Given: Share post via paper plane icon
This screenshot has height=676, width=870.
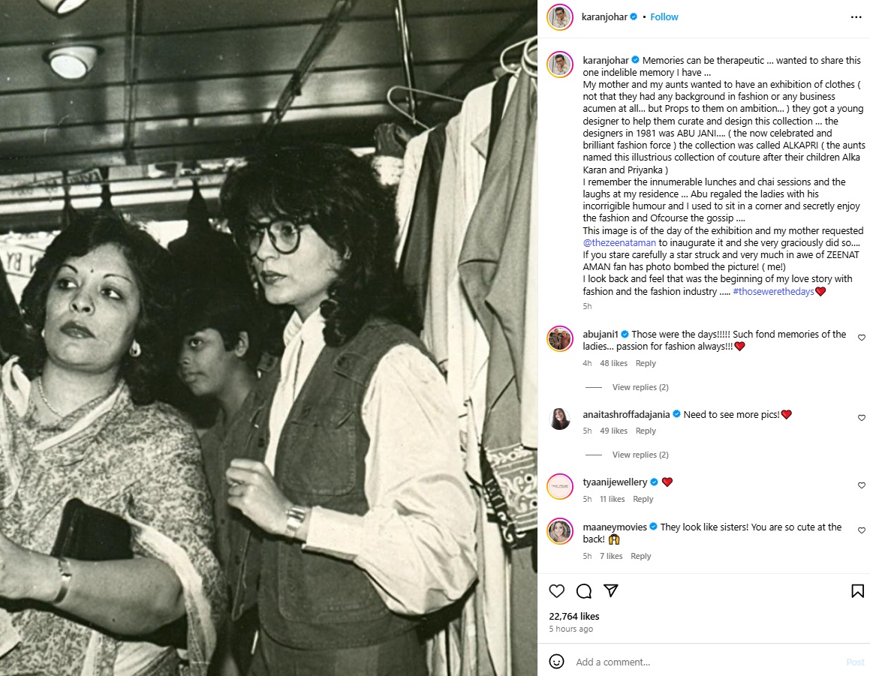Looking at the screenshot, I should pos(611,591).
